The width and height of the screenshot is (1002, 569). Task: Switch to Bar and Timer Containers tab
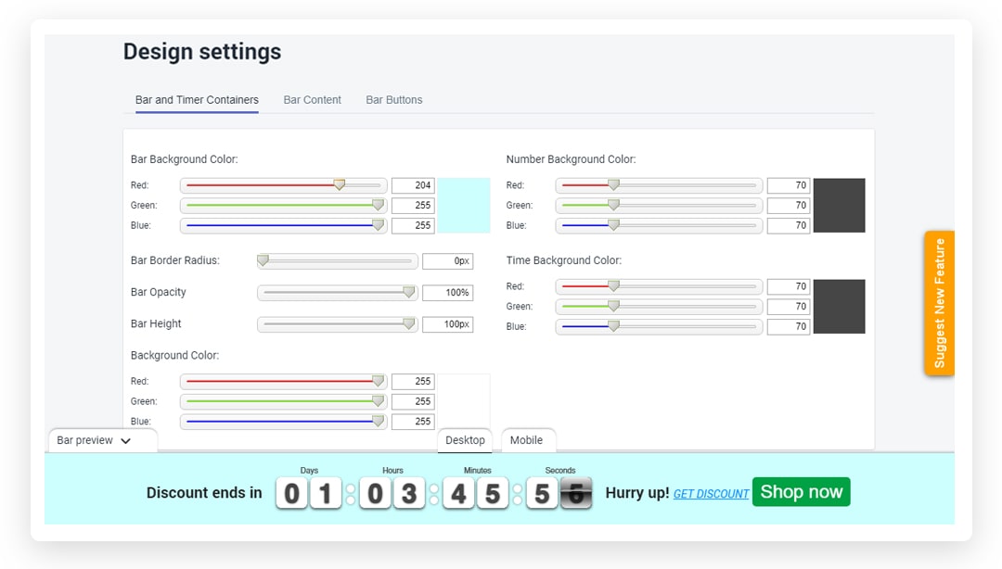click(197, 100)
